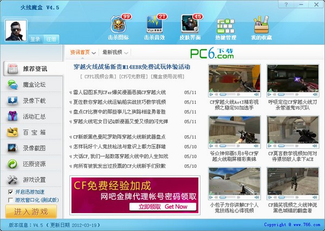Screen dimensions: 325x231
Task: Click the 注册 register button
Action: click(51, 39)
